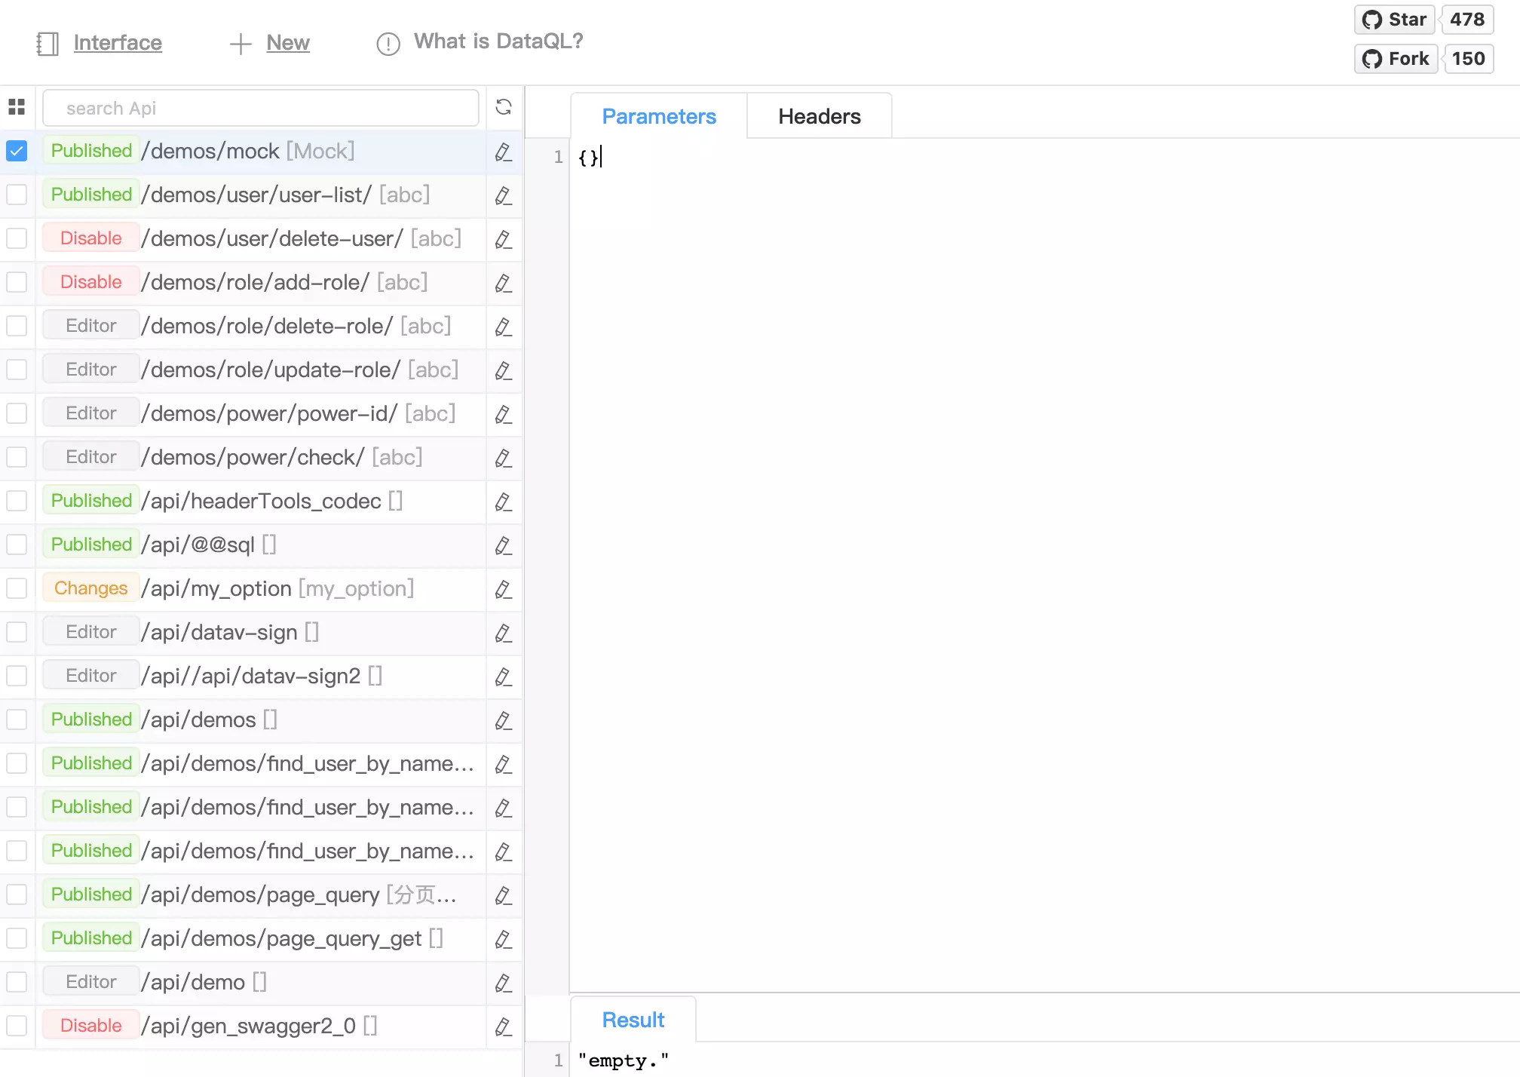
Task: Click edit pencil for /demos/user/delete-user/
Action: coord(504,239)
